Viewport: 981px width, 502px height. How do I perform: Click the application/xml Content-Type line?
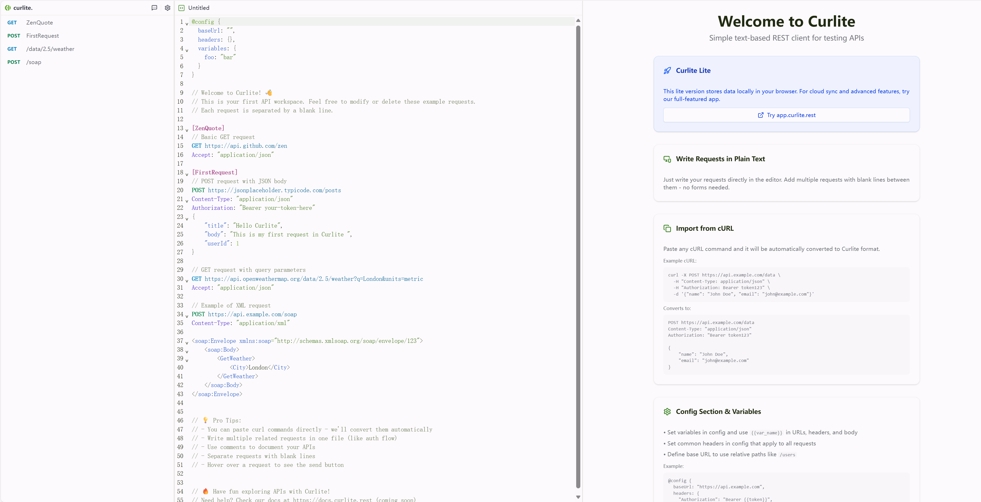pyautogui.click(x=241, y=323)
